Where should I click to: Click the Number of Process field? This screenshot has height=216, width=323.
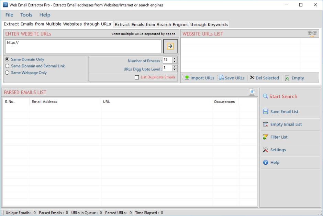(x=168, y=60)
